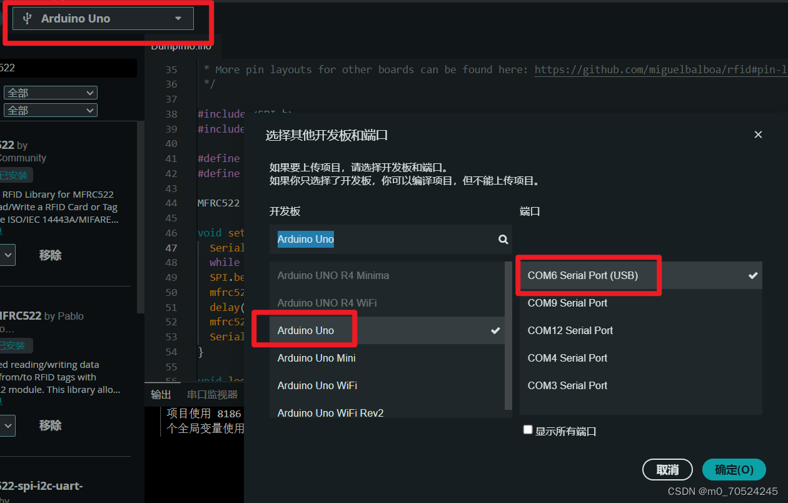Select Arduino Uno Mini board

click(387, 358)
